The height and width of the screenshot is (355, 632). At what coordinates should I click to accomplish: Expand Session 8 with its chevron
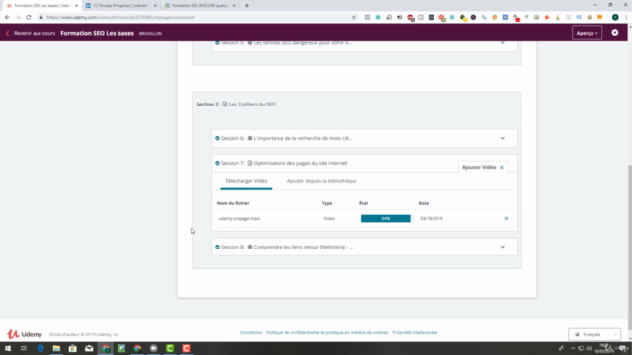pyautogui.click(x=503, y=247)
